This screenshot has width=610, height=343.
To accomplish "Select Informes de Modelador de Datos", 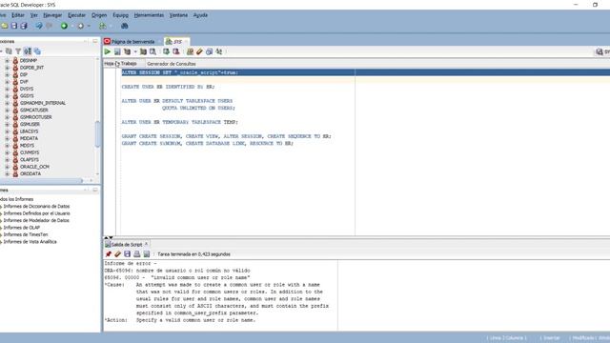I will pyautogui.click(x=36, y=220).
